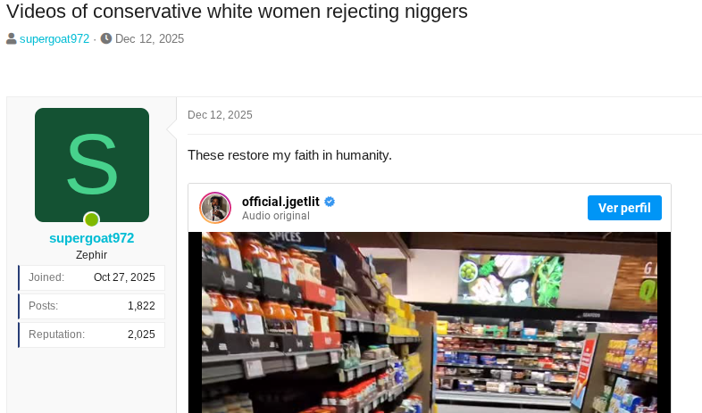Click the person icon beside thread author
This screenshot has height=413, width=702.
[12, 39]
